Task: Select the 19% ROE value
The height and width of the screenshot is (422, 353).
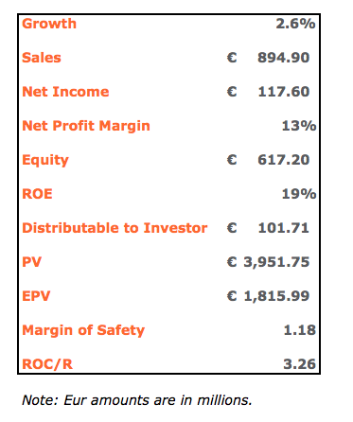Action: click(299, 194)
